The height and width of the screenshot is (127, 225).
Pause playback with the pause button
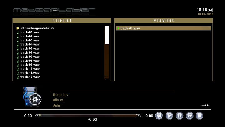(x=179, y=116)
